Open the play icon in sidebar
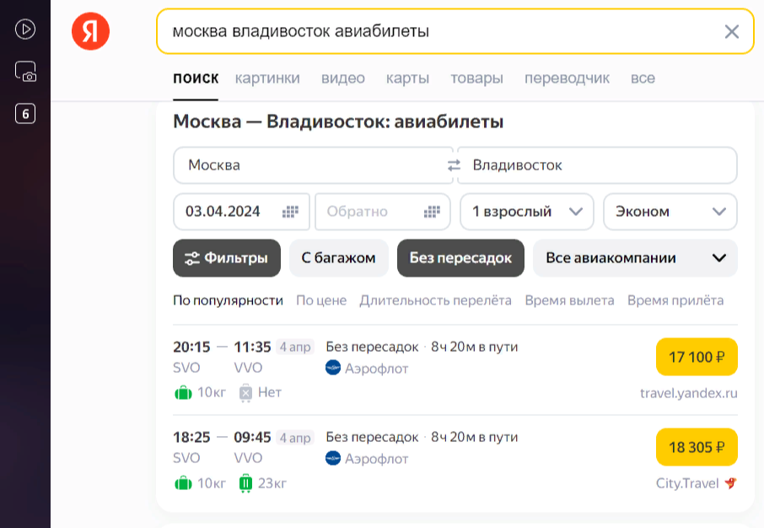The height and width of the screenshot is (528, 764). (x=25, y=30)
